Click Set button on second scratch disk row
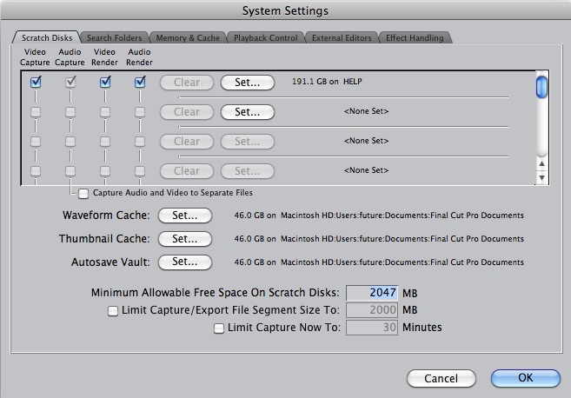Image resolution: width=571 pixels, height=398 pixels. pyautogui.click(x=248, y=112)
